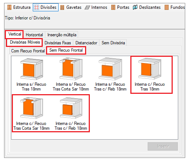Select Interna s/ Recuo Tras 18mm thumbnail
Viewport: 190px width, 166px height.
31,74
